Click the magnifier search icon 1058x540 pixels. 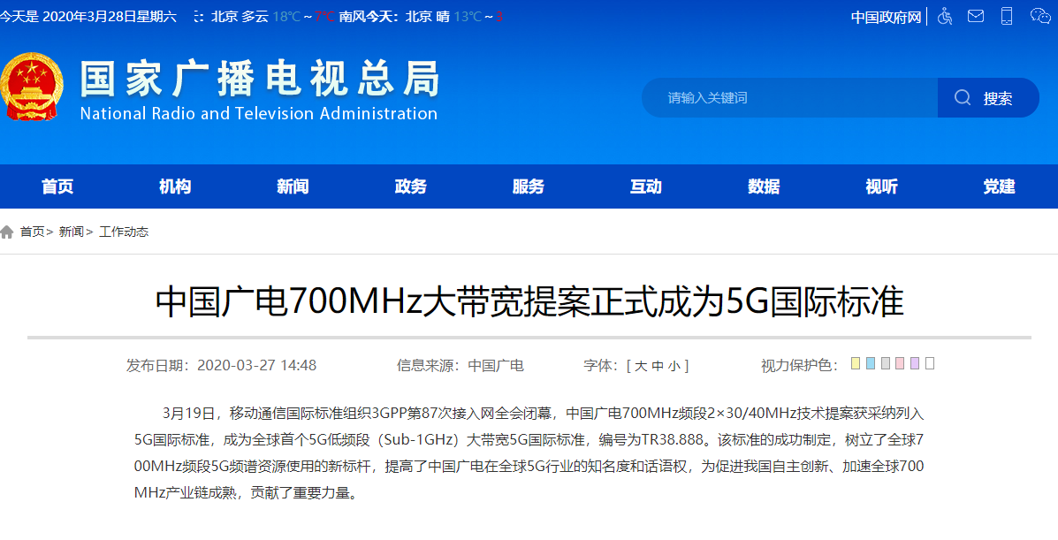tap(962, 97)
